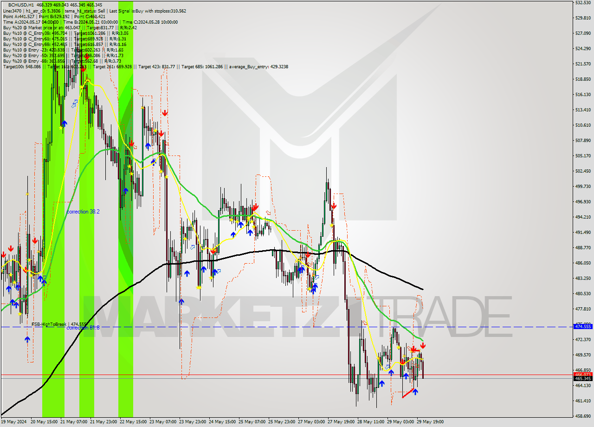
Task: Click the 458.690 price axis label
Action: point(583,416)
